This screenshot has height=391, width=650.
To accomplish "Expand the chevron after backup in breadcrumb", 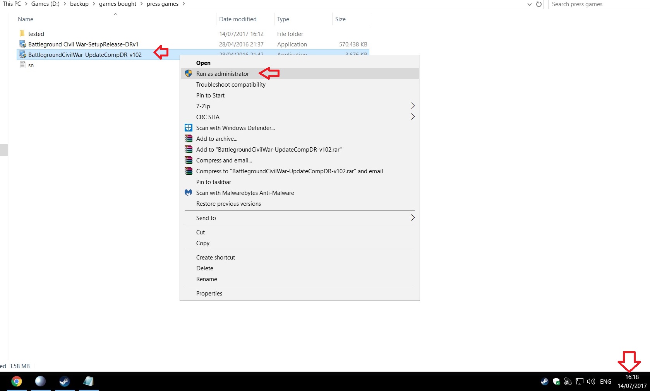I will pos(94,4).
